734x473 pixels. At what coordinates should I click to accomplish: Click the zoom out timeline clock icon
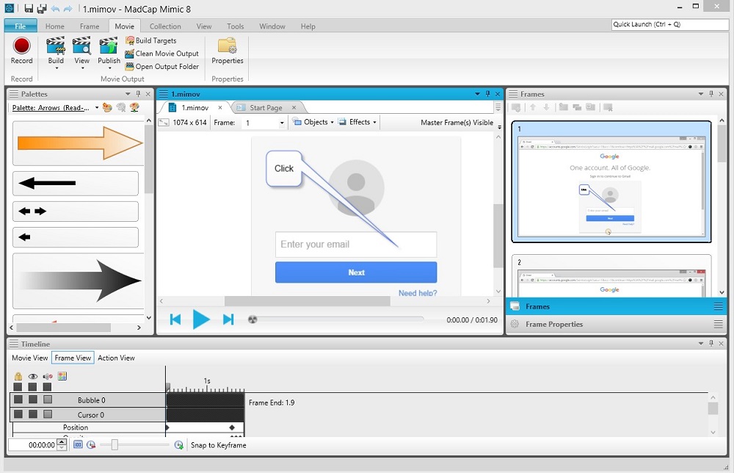tap(91, 445)
